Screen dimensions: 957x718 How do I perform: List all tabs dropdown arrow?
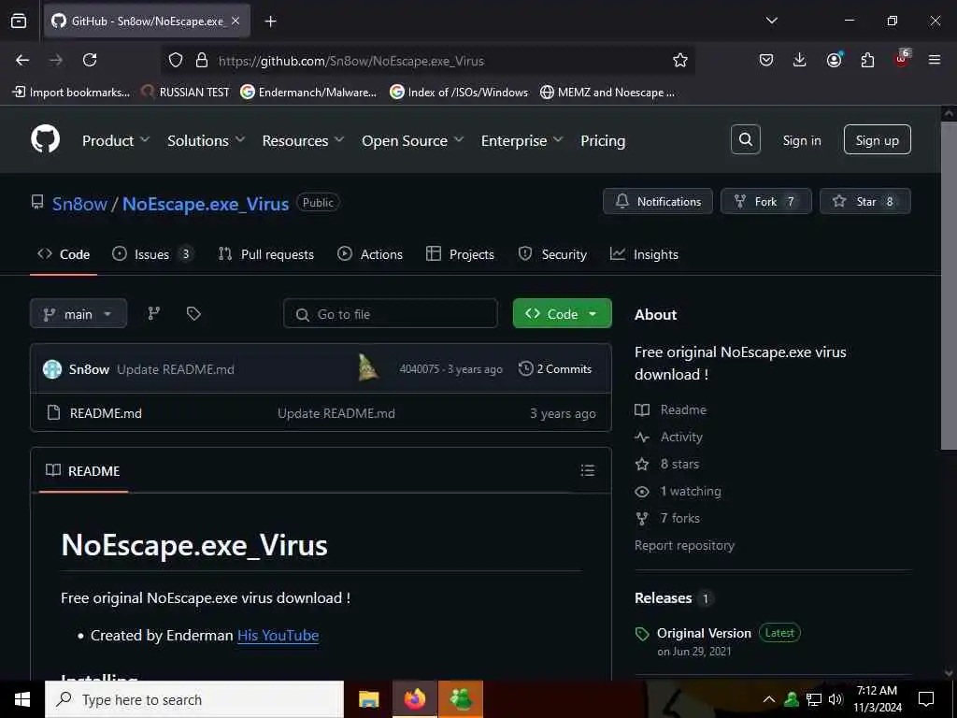tap(771, 21)
